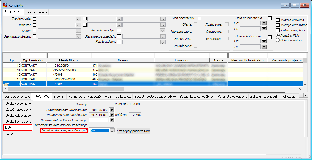Screen dimensions: 312x160
Task: Expand the Komórka wiodąca dropdown
Action: [x=163, y=31]
